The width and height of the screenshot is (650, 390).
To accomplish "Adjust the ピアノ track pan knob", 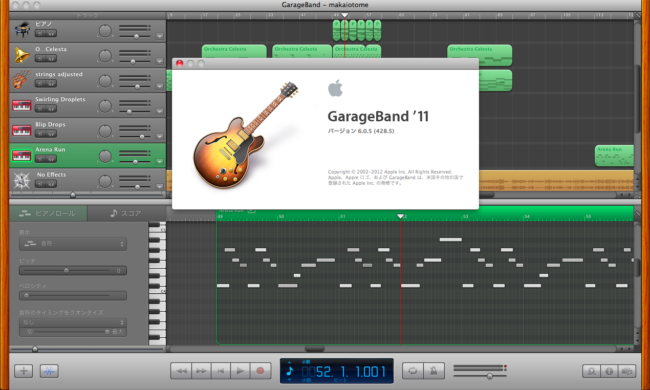I will tap(105, 31).
